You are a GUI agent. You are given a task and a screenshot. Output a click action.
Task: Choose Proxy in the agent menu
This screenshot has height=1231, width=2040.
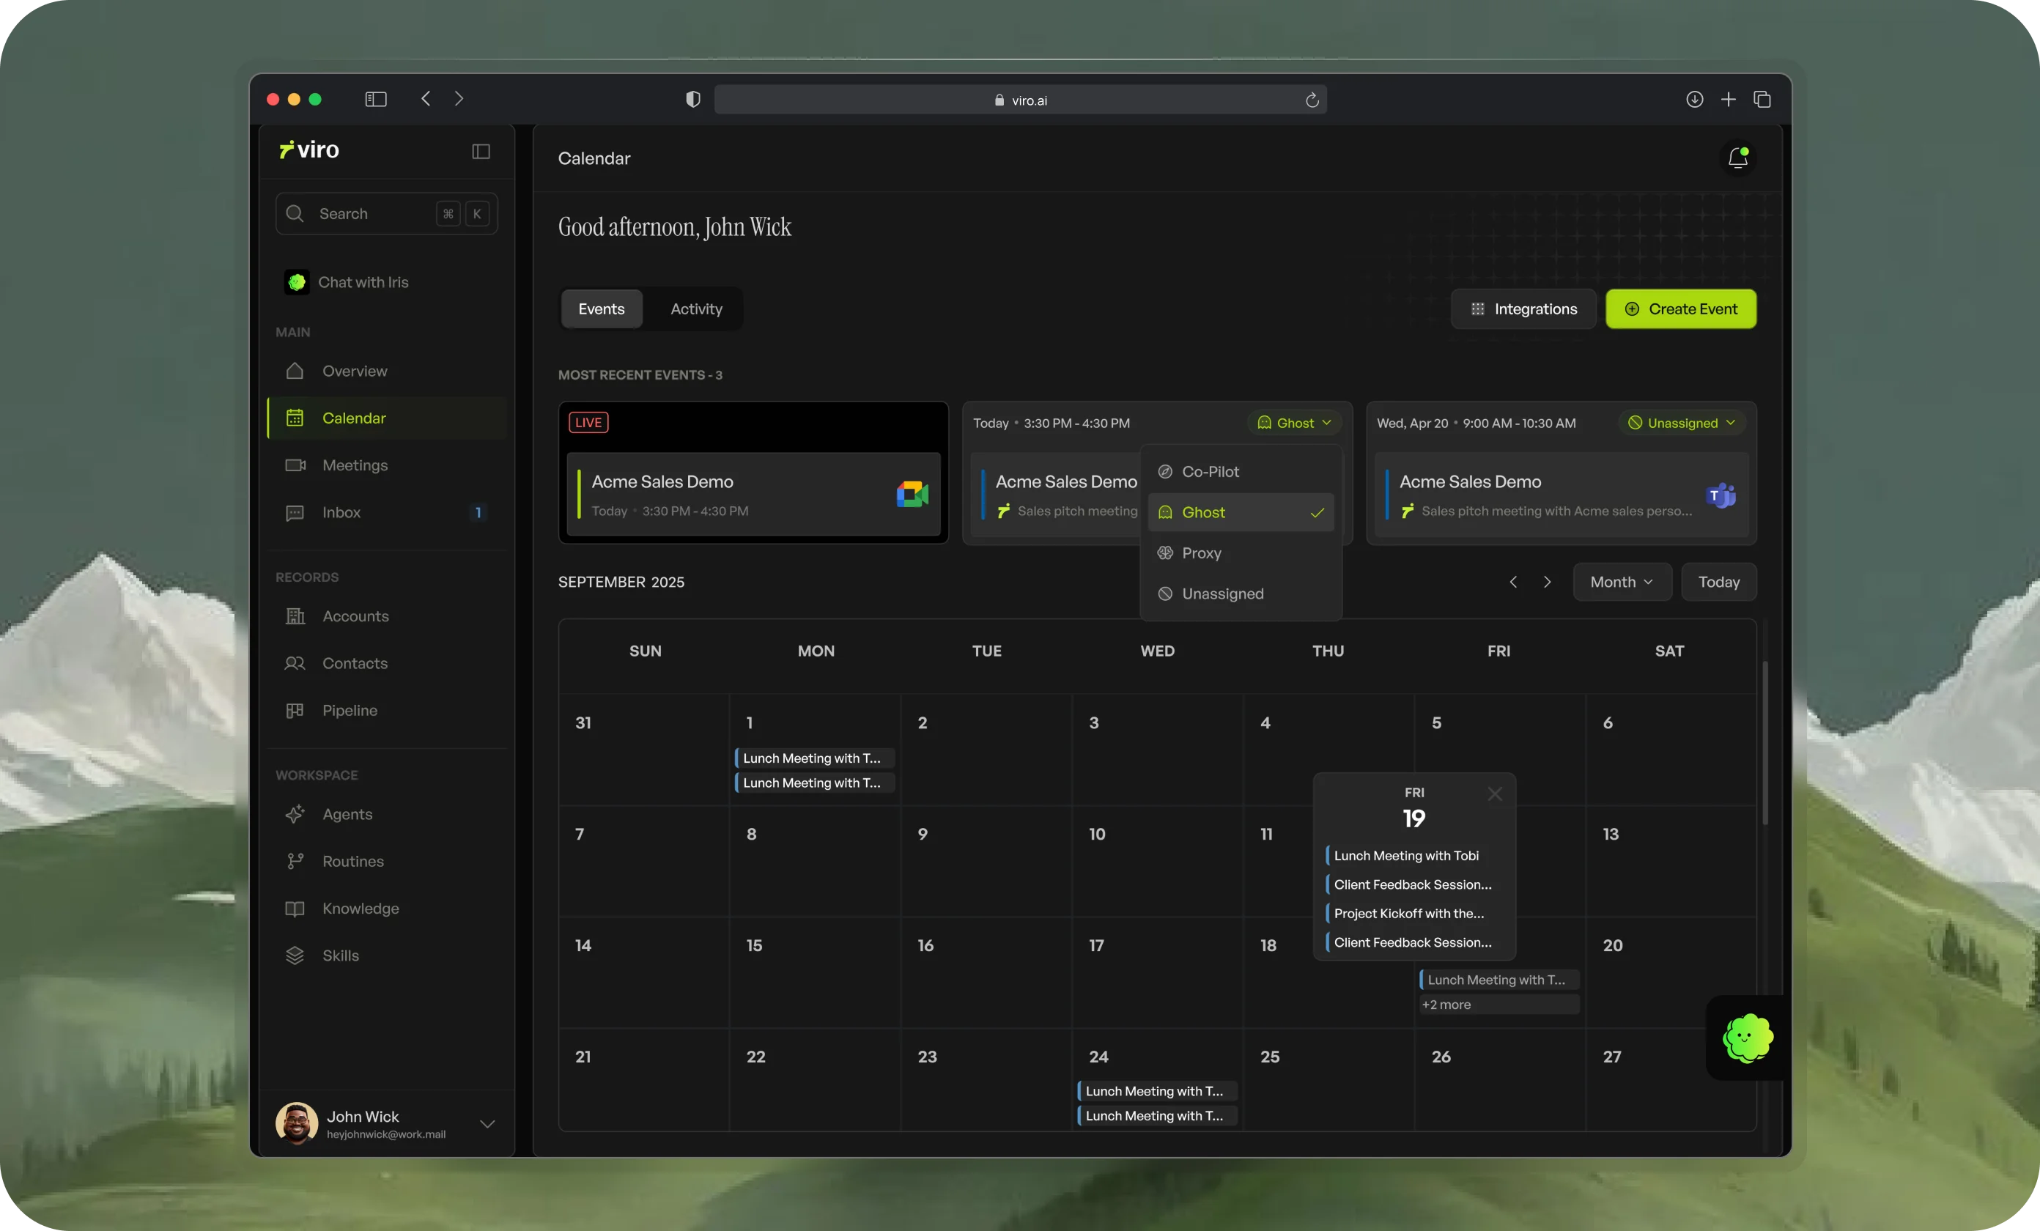pyautogui.click(x=1241, y=553)
